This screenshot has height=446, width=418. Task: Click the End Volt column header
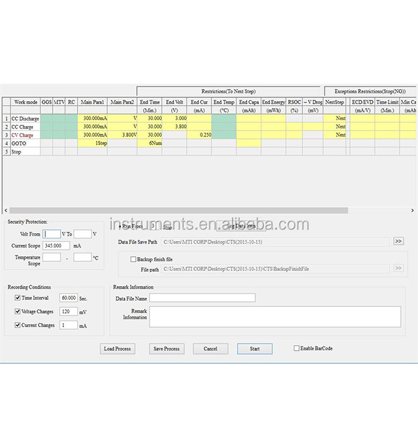pyautogui.click(x=174, y=103)
